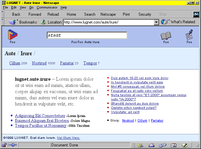201x149 pixels.
Task: Click the open book icon
Action: pos(166,36)
